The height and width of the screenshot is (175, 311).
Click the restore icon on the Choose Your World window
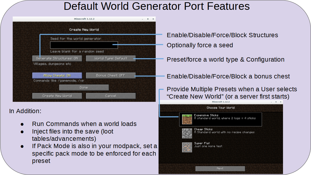click(x=276, y=102)
